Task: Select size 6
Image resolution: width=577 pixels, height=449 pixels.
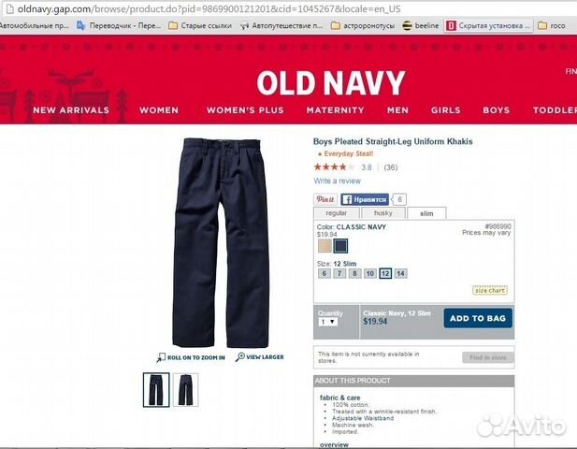Action: pos(325,273)
